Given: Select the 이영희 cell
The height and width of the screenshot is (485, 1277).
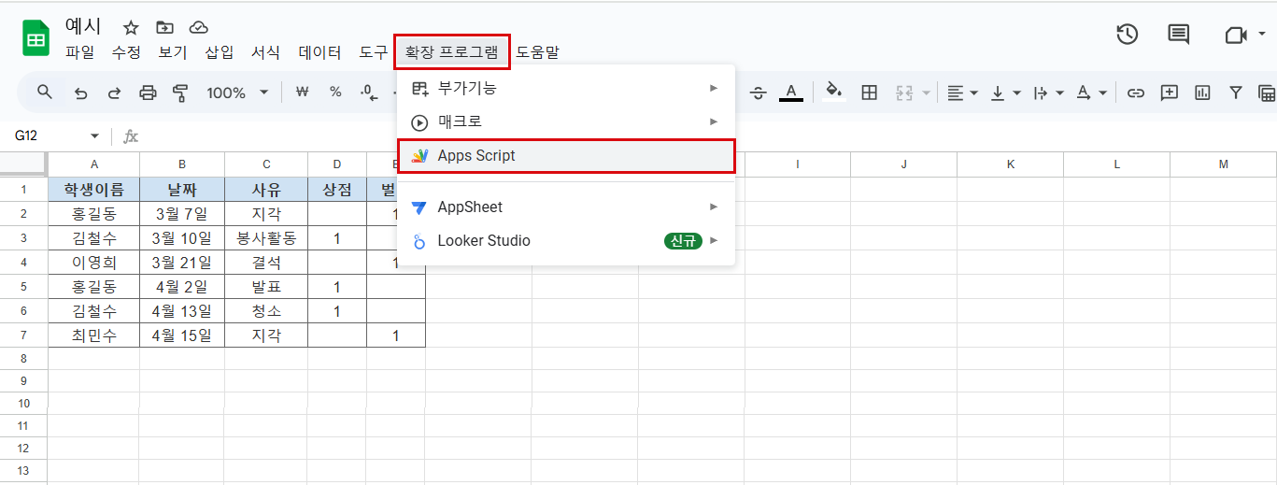Looking at the screenshot, I should pyautogui.click(x=93, y=263).
